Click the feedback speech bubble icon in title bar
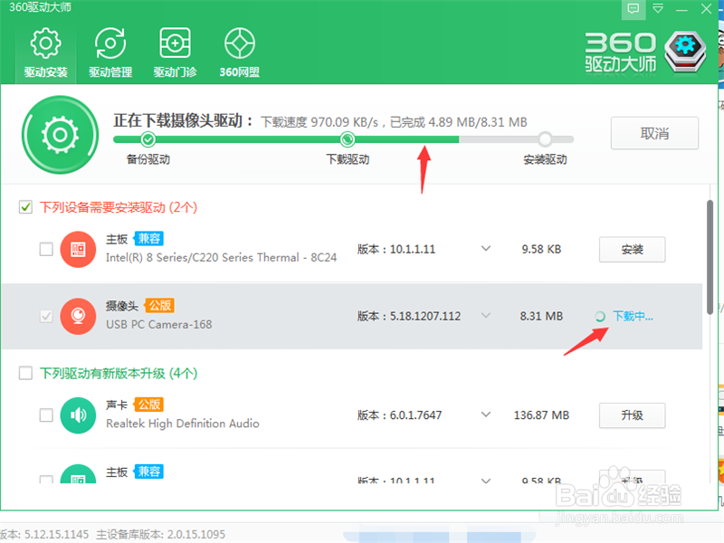724x543 pixels. [x=633, y=9]
